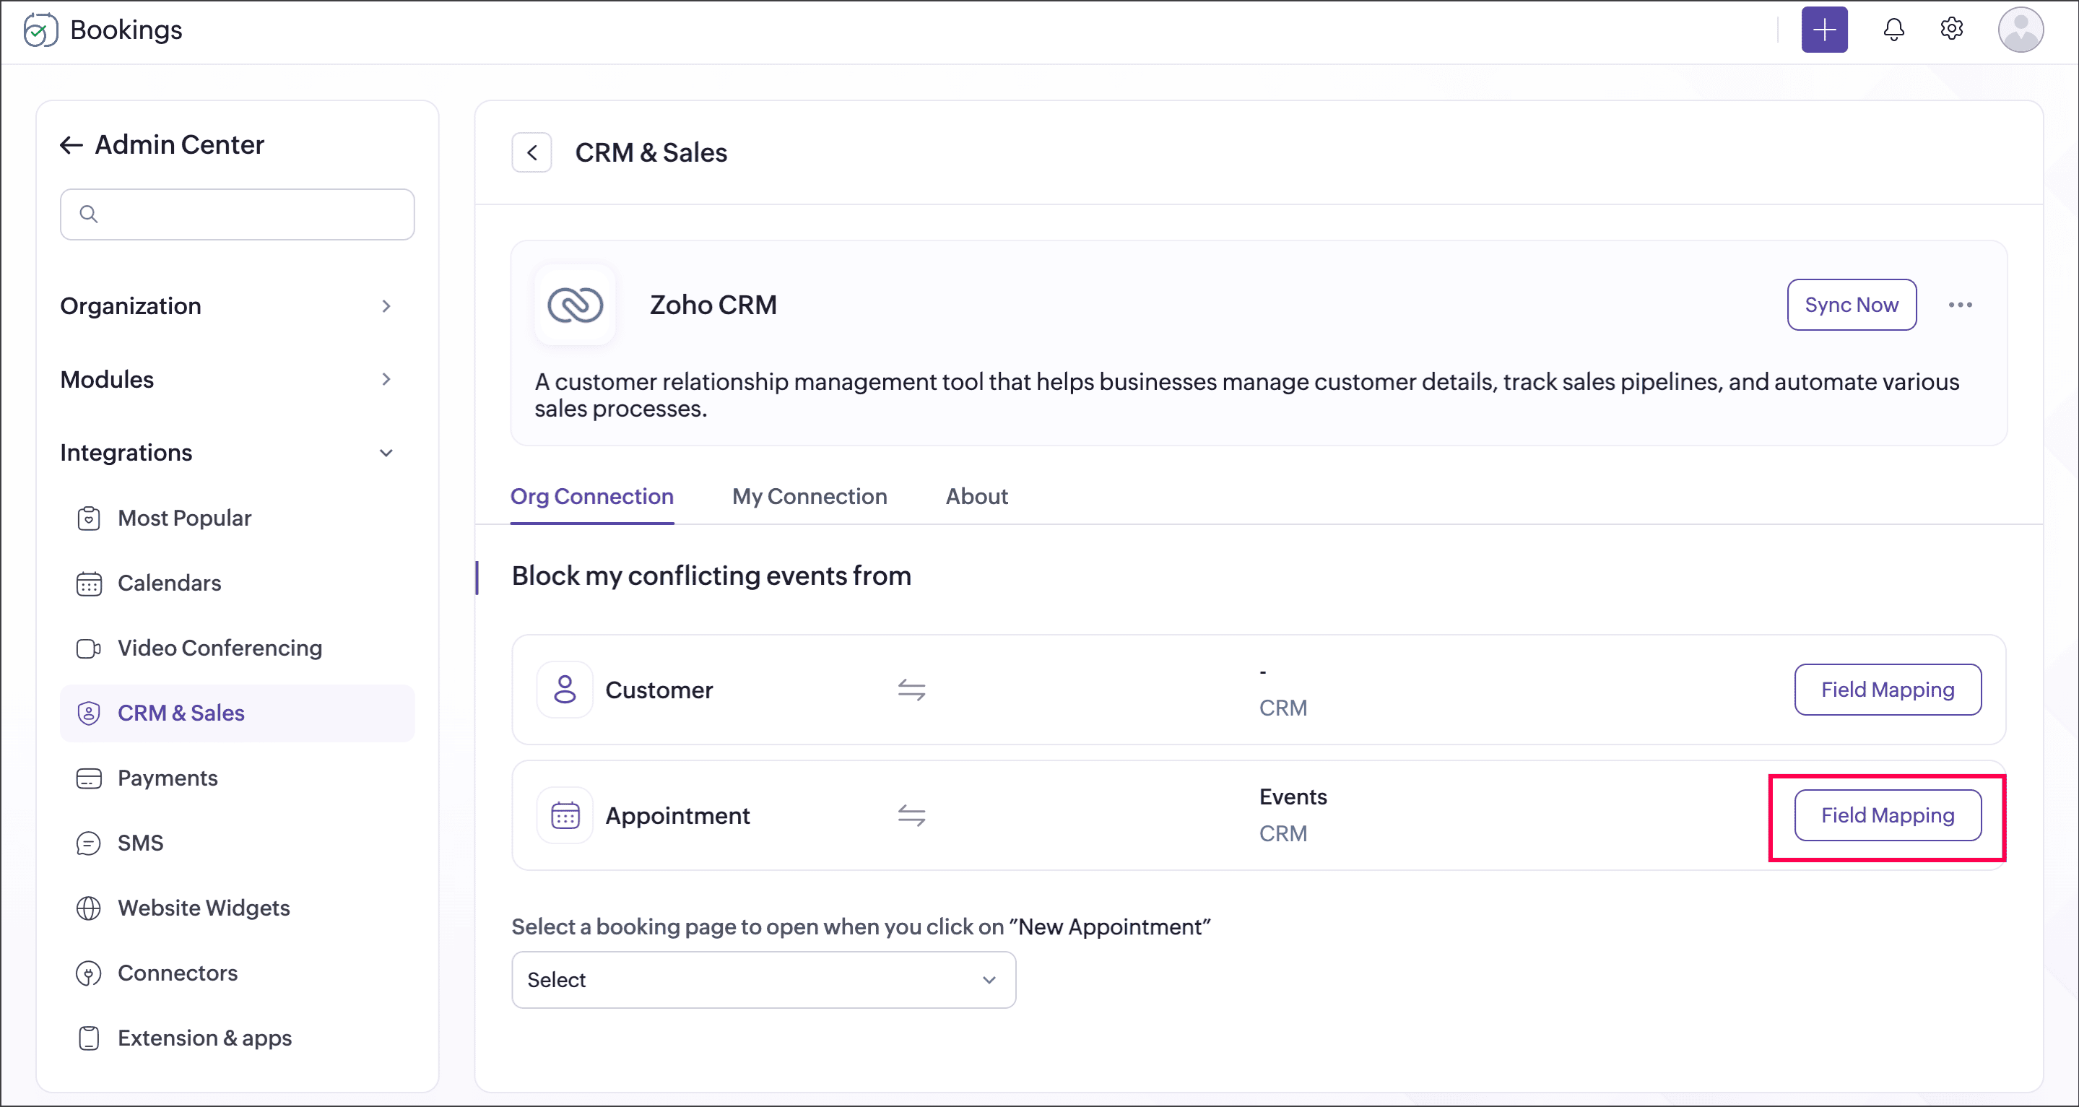The width and height of the screenshot is (2079, 1107).
Task: Open the Video Conferencing integrations
Action: (220, 648)
